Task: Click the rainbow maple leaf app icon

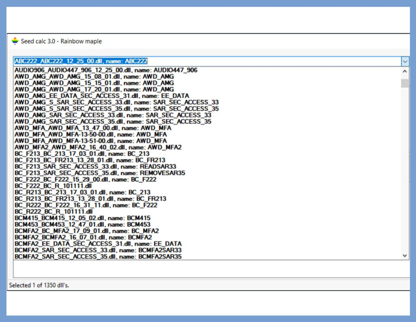Action: point(15,41)
